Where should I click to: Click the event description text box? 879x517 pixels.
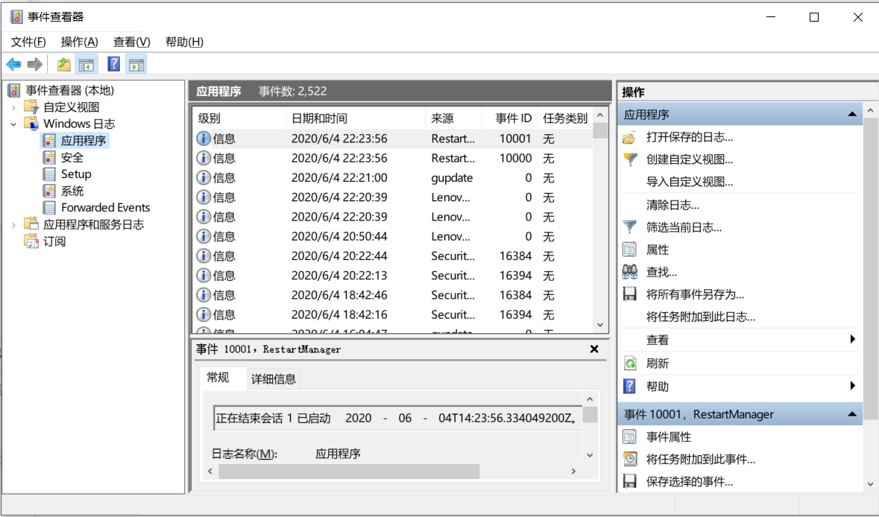[x=398, y=418]
